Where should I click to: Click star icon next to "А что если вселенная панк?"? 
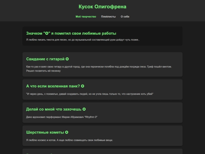pyautogui.click(x=82, y=86)
